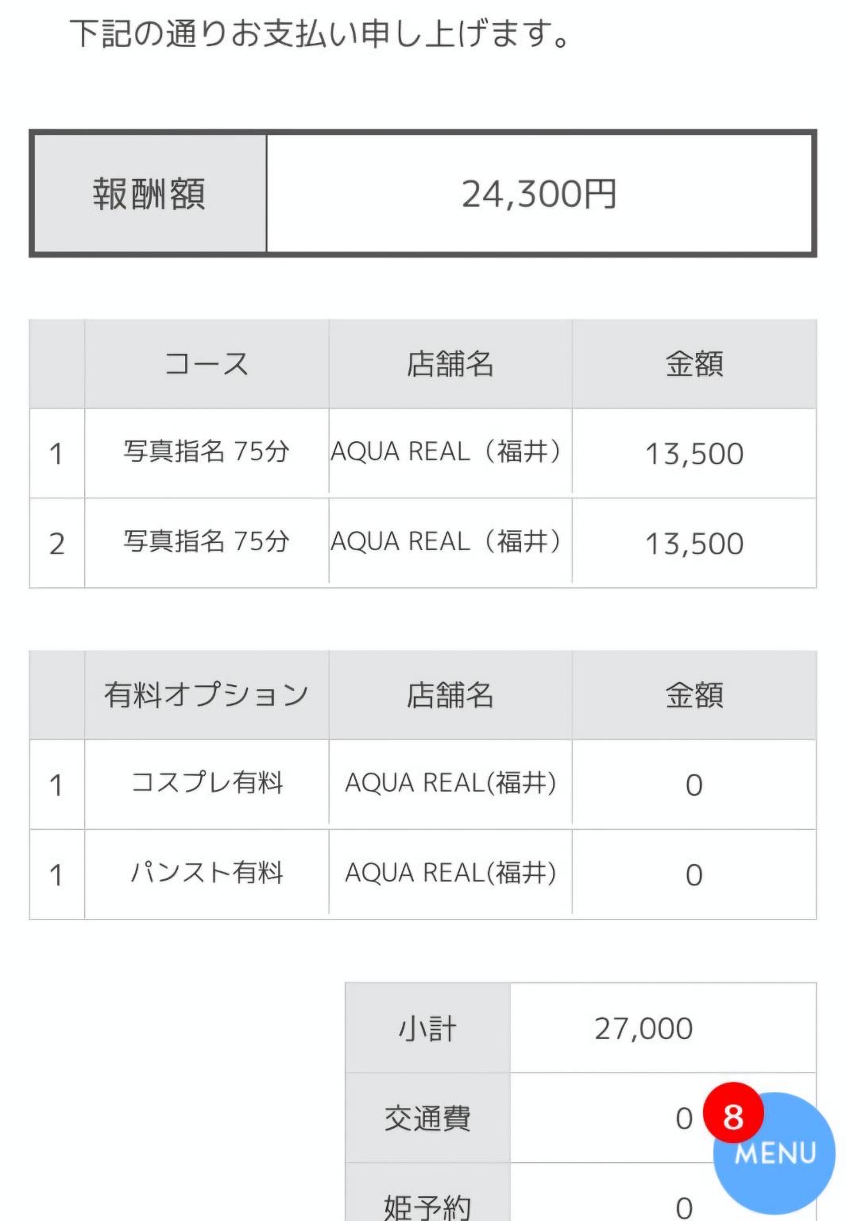Viewport: 846px width, 1221px height.
Task: Click the store name beside コスプレ有料
Action: [450, 784]
